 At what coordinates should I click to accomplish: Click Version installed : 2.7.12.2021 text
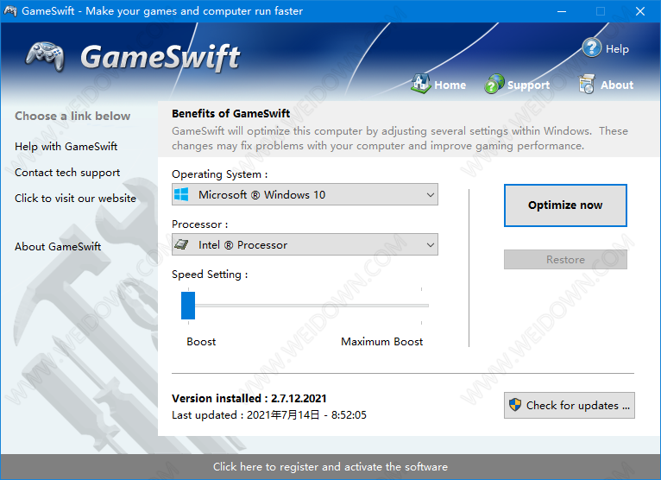click(x=249, y=398)
